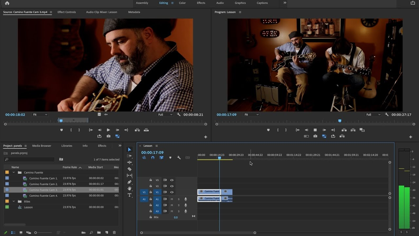Mute the A1 audio track
Screen dimensions: 419x236
[172, 199]
